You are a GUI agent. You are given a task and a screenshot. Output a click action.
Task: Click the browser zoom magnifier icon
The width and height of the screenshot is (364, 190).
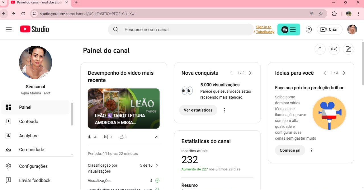click(x=312, y=14)
